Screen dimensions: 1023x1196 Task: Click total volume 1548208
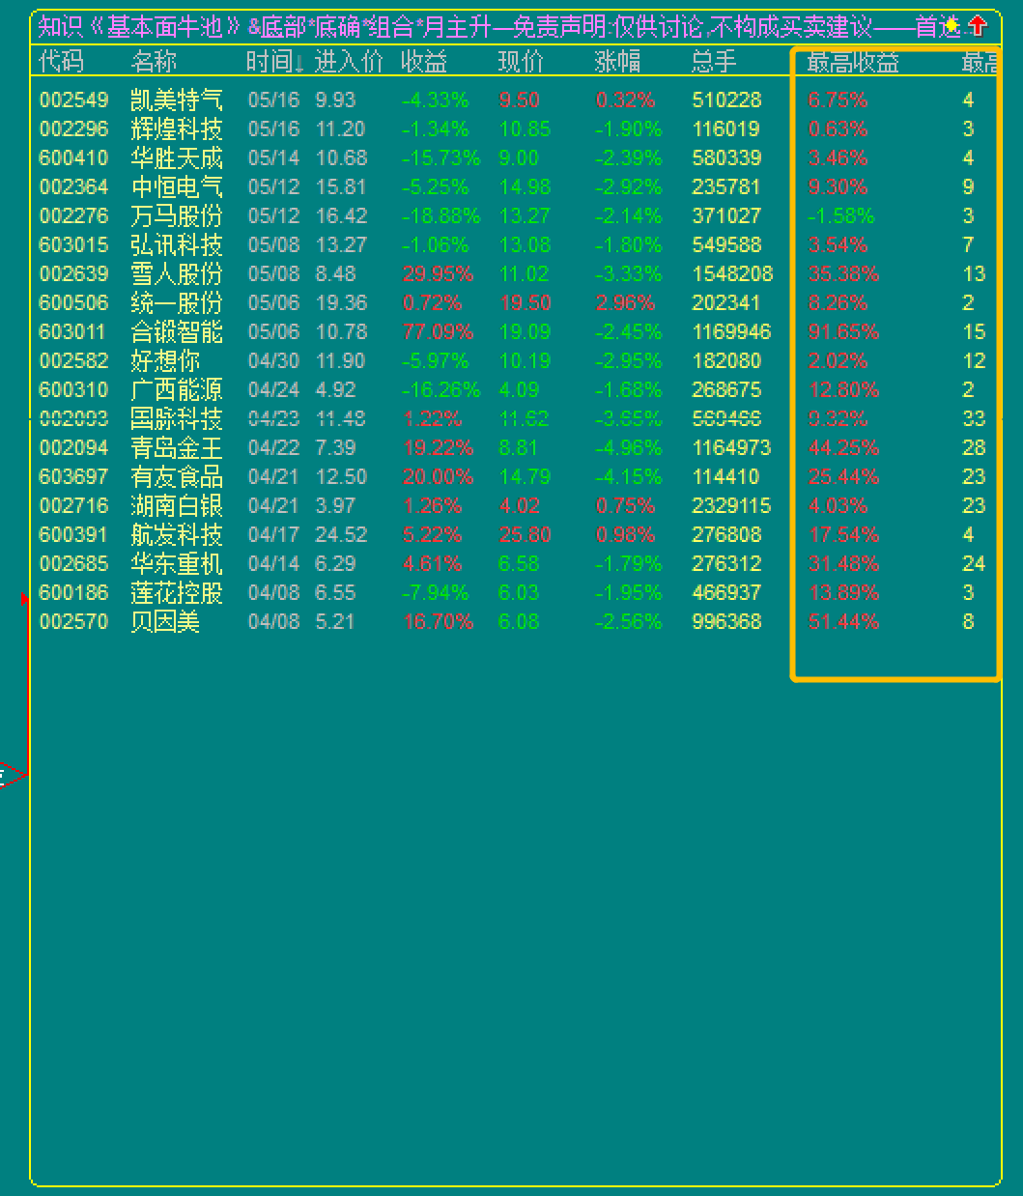tap(732, 273)
